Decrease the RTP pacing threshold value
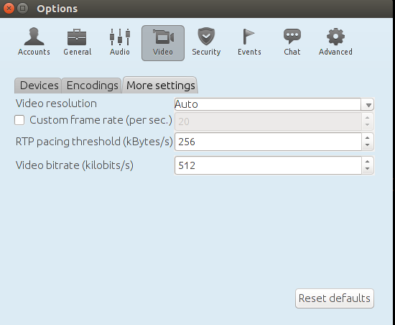The height and width of the screenshot is (325, 395). pos(368,145)
